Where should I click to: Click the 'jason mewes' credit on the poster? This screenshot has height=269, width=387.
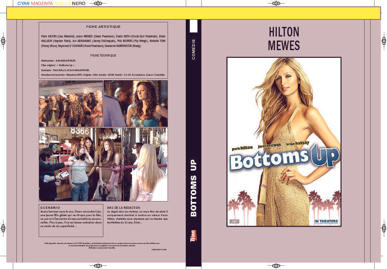click(270, 145)
